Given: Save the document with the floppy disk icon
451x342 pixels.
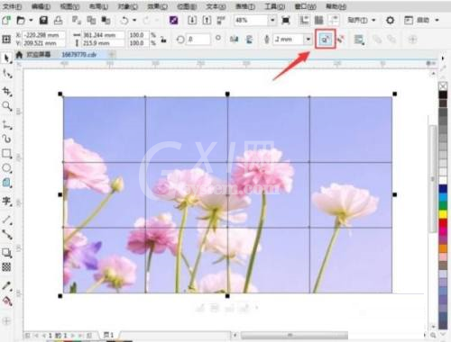Looking at the screenshot, I should (43, 21).
